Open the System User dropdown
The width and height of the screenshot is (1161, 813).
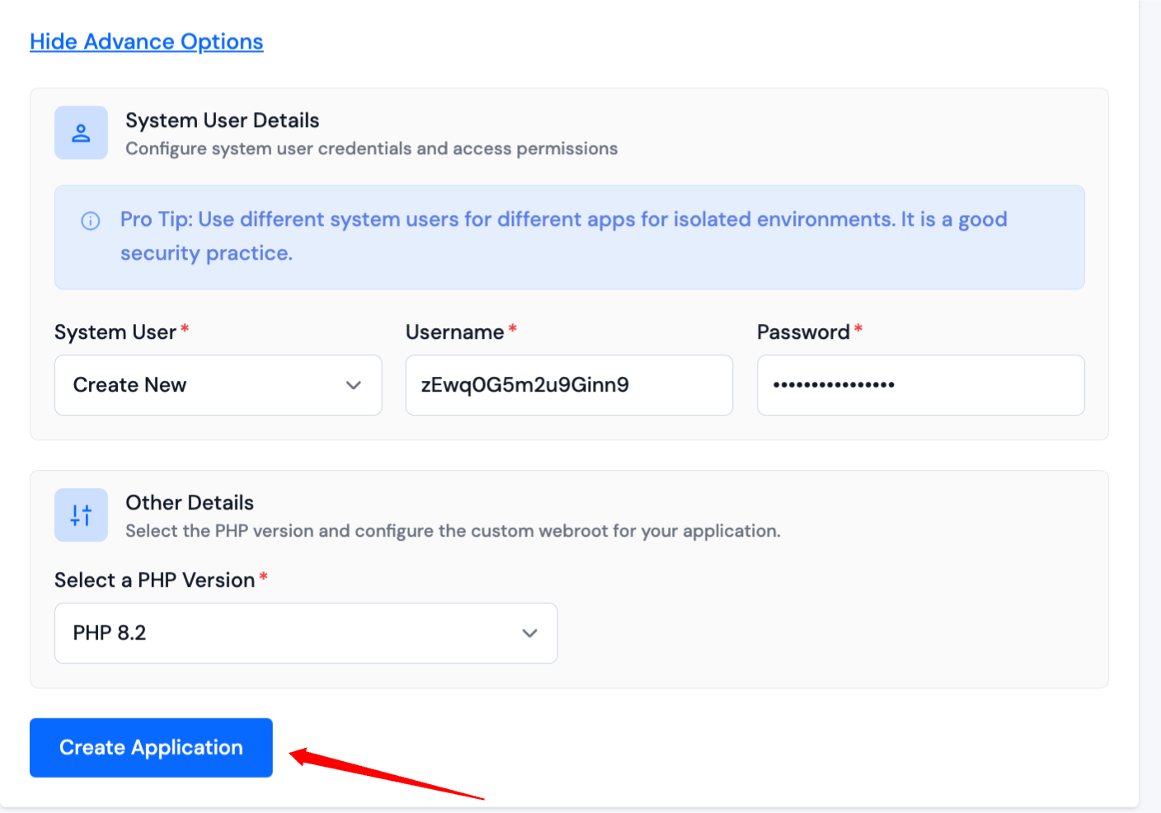point(218,385)
